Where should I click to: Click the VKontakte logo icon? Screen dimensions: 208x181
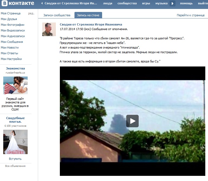pos(4,4)
